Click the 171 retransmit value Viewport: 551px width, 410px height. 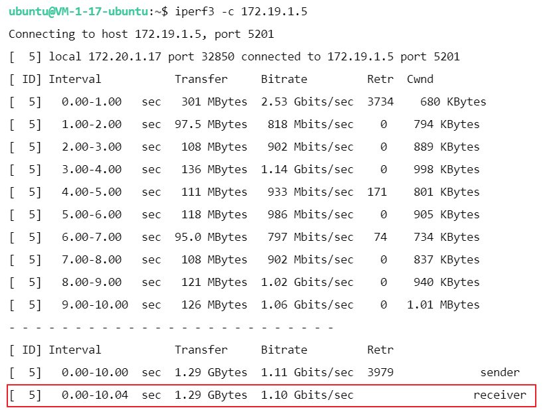point(376,192)
